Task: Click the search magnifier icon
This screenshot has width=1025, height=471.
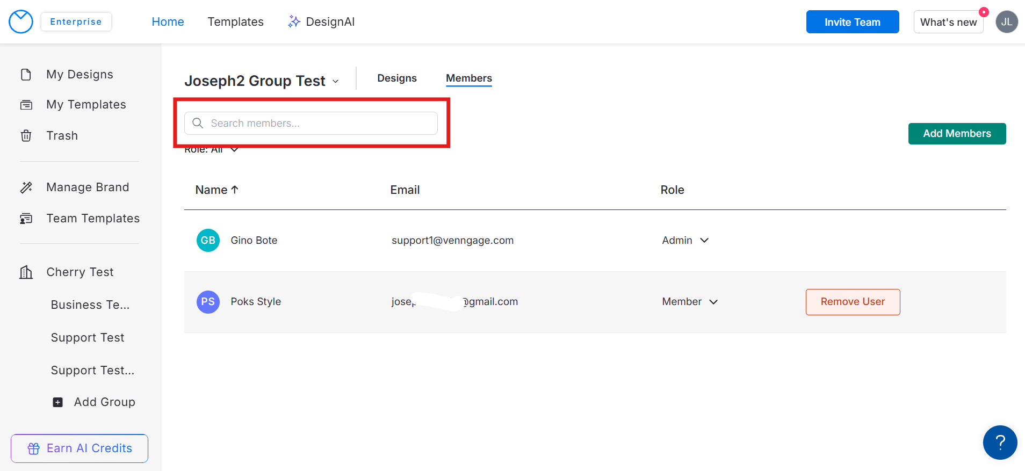Action: (x=198, y=123)
